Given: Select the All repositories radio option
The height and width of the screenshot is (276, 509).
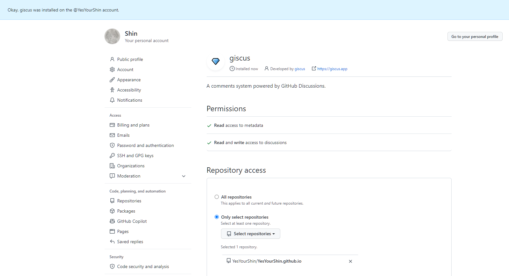Looking at the screenshot, I should 217,197.
